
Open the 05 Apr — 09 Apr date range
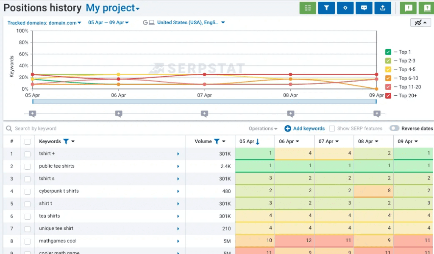108,22
